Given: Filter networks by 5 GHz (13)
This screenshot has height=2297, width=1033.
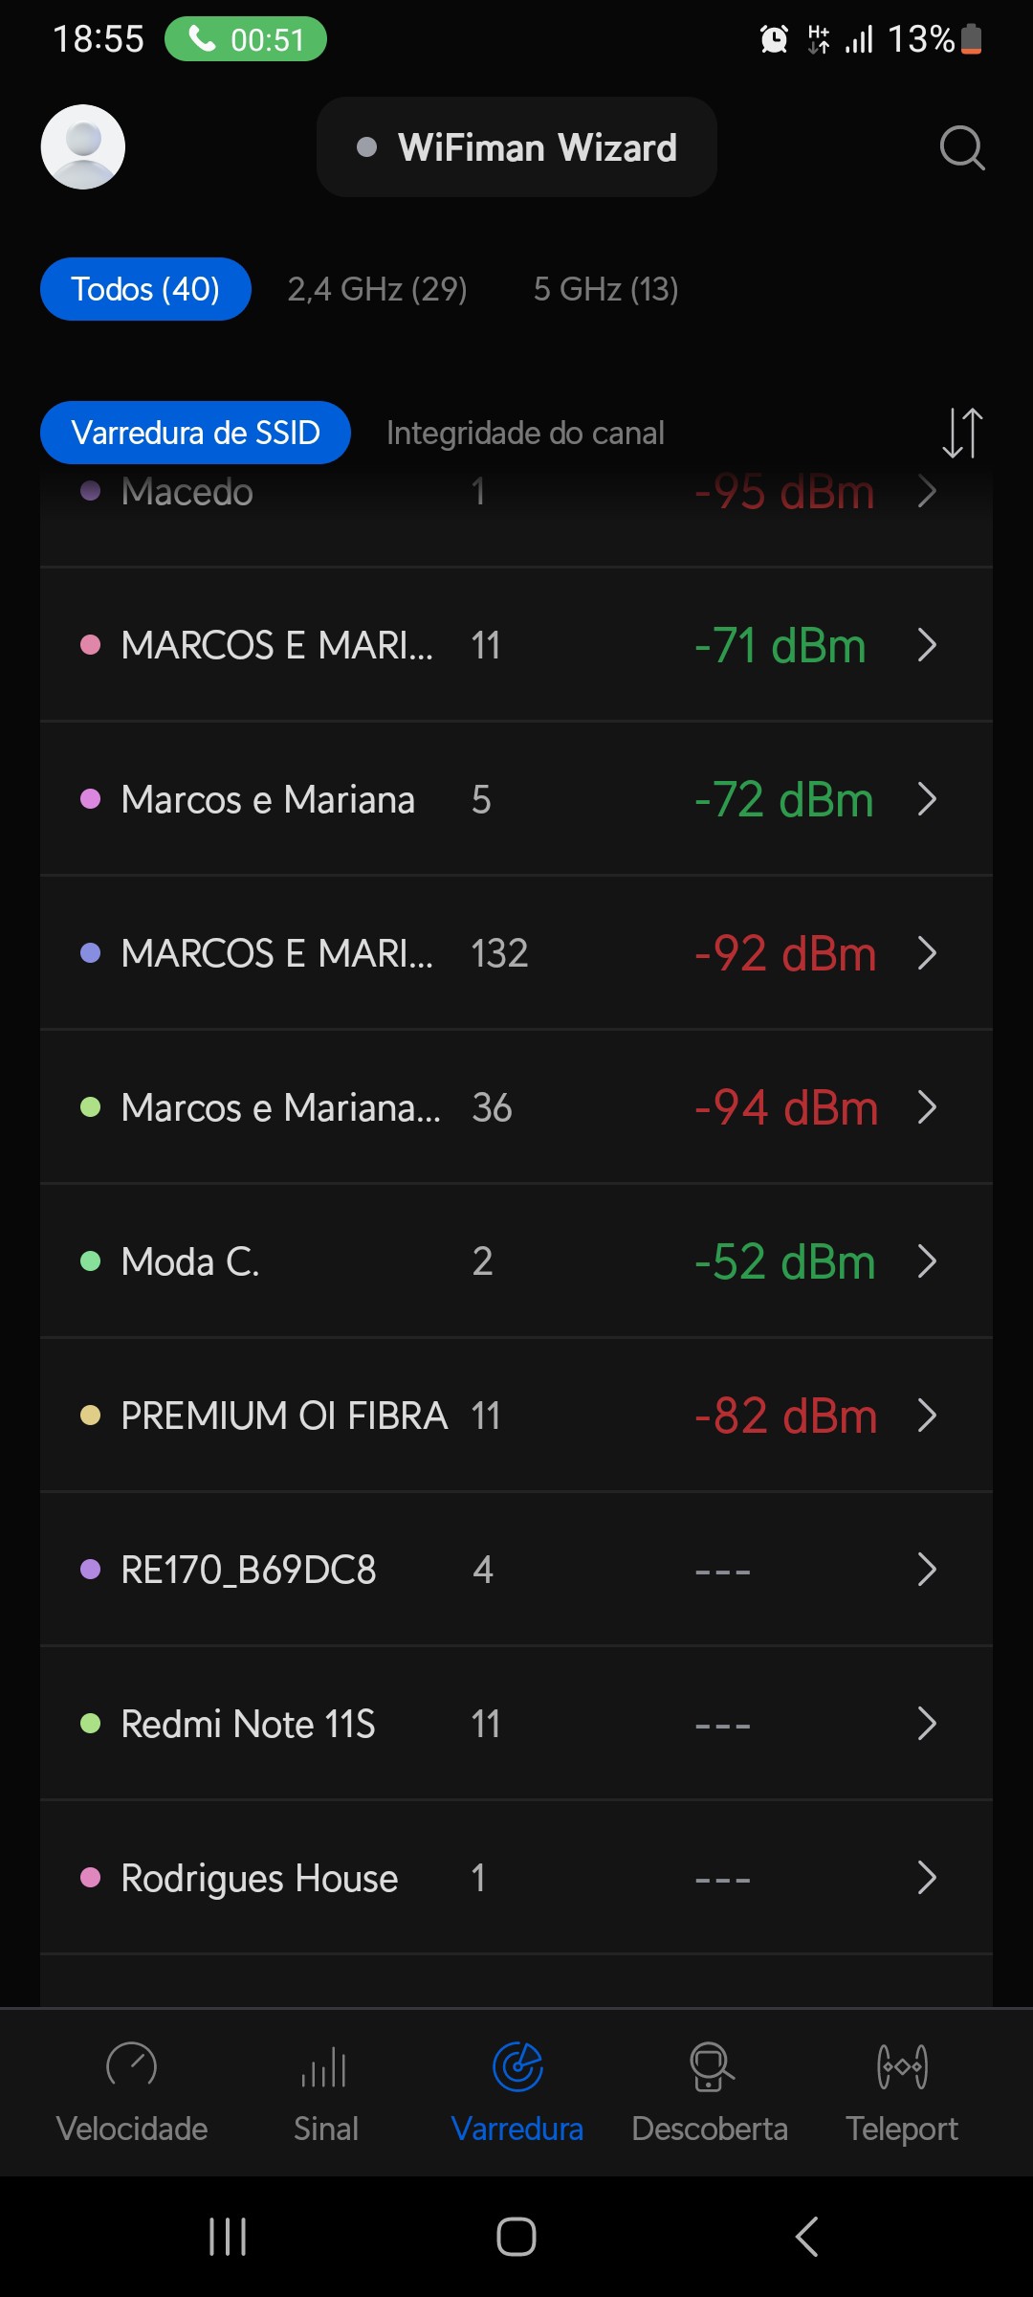Looking at the screenshot, I should click(x=605, y=289).
